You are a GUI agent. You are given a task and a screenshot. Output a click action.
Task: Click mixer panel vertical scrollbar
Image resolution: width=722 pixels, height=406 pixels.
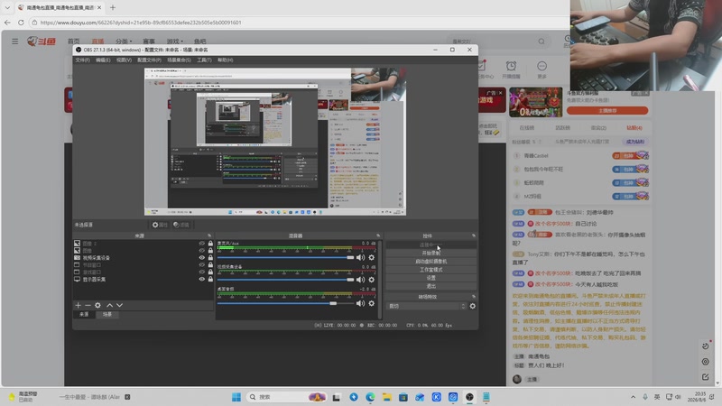[380, 279]
